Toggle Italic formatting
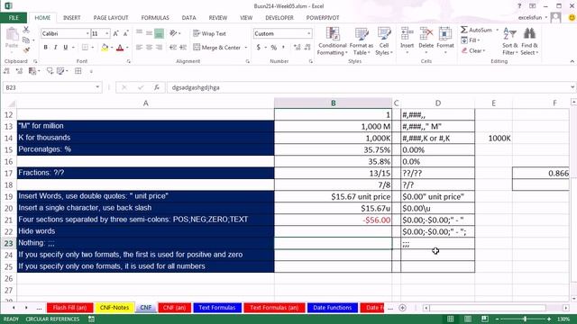Viewport: 577px width, 324px height. coord(55,48)
